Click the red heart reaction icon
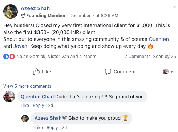The width and height of the screenshot is (178, 132). (x=12, y=57)
